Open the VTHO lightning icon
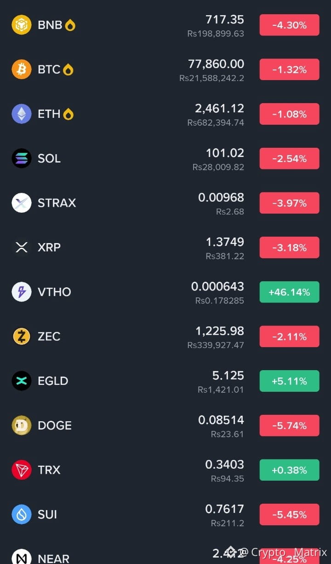331x564 pixels. (22, 292)
